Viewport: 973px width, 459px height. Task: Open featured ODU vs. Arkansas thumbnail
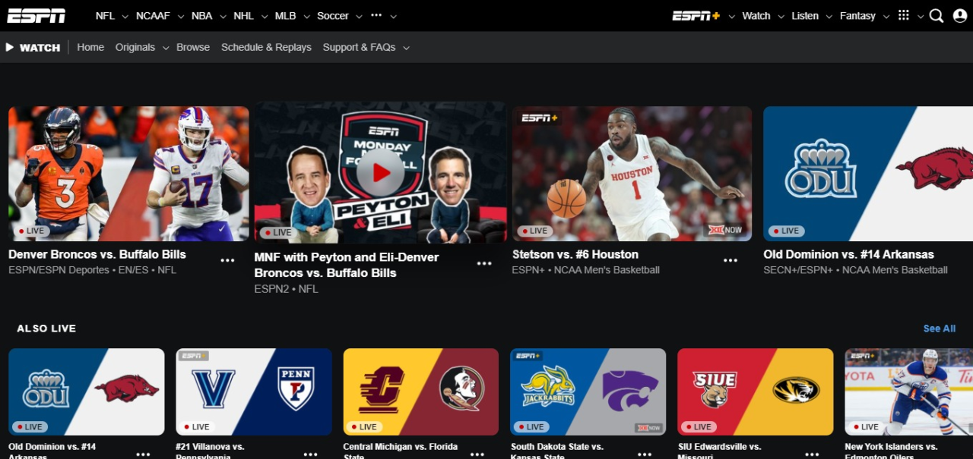[x=868, y=174]
